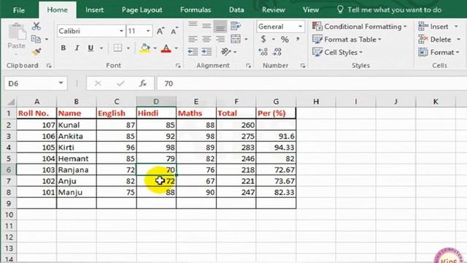This screenshot has height=263, width=467.
Task: Center text horizontally icon
Action: (207, 39)
